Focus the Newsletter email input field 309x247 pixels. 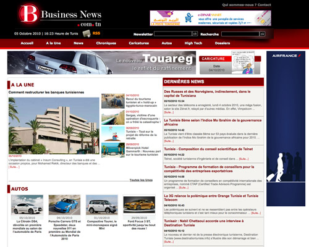pyautogui.click(x=173, y=34)
